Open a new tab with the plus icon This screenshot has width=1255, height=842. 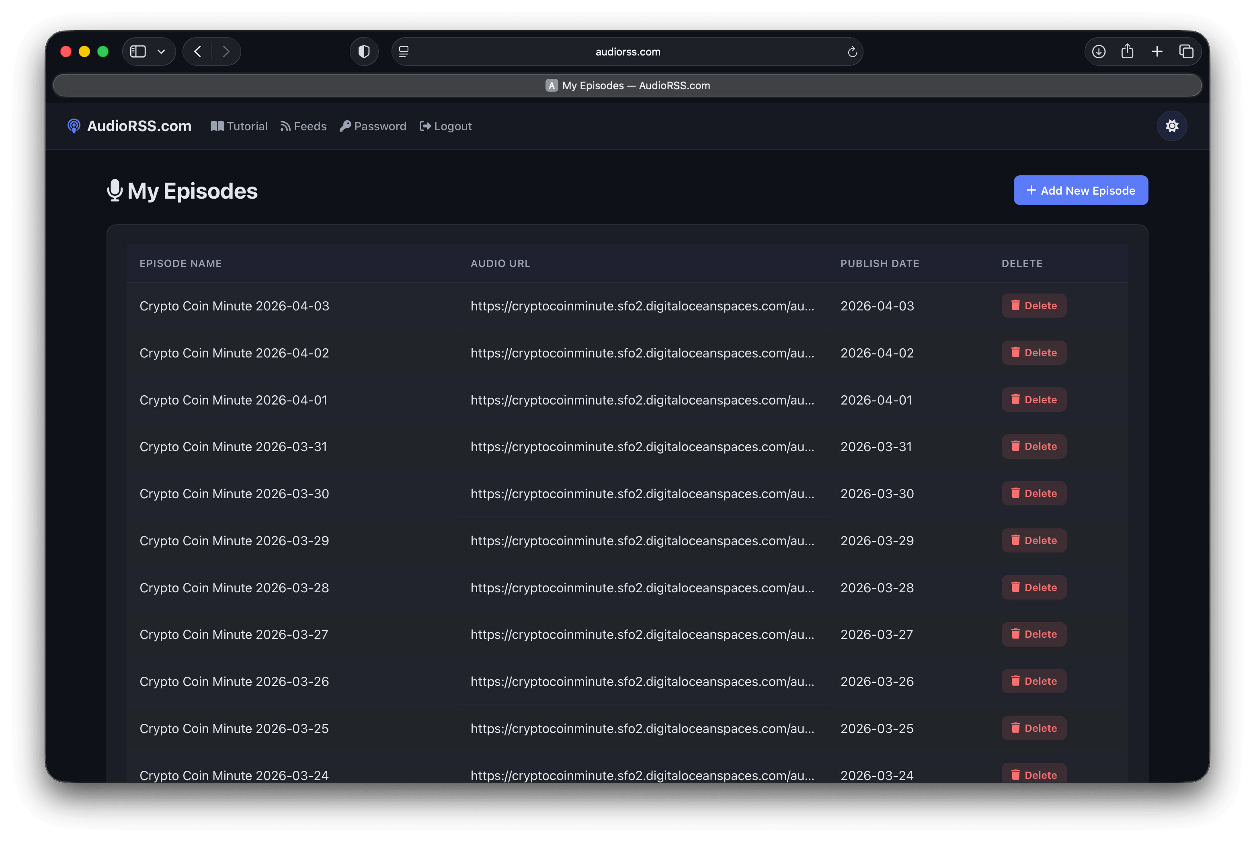click(x=1157, y=51)
